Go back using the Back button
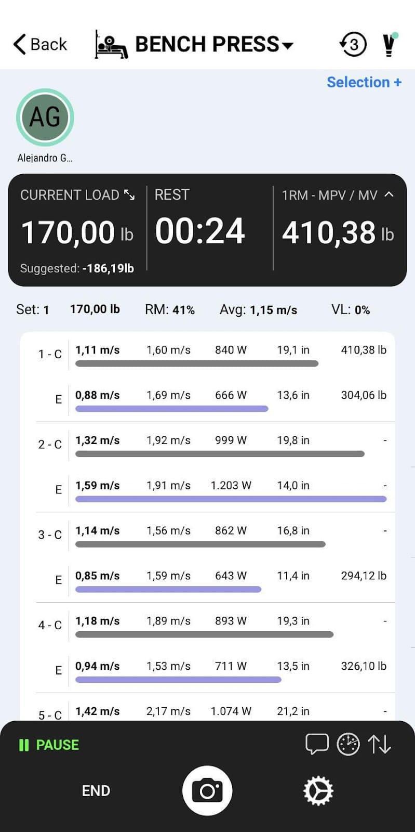The image size is (415, 832). [41, 45]
